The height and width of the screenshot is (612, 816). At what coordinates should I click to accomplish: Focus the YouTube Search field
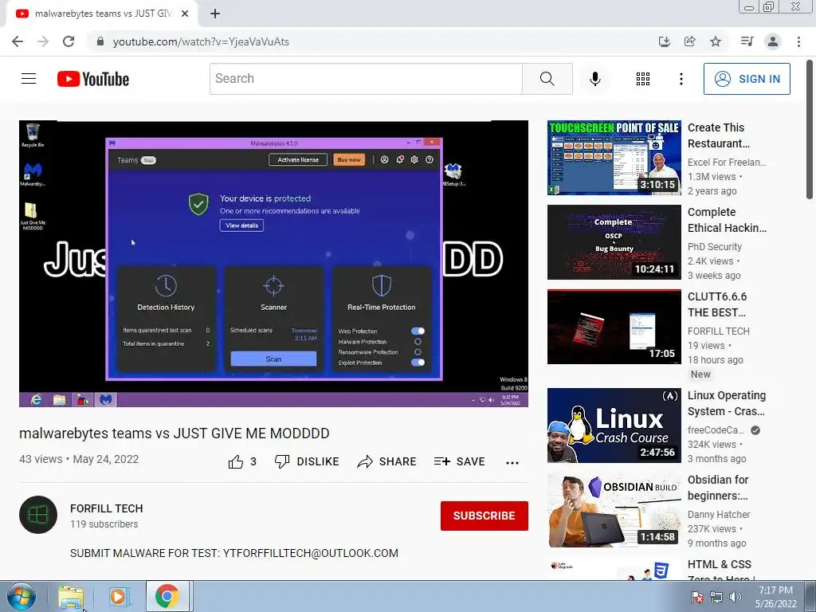click(x=366, y=79)
